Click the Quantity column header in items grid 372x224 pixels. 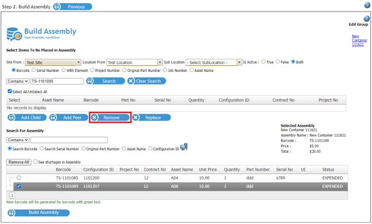pos(196,100)
